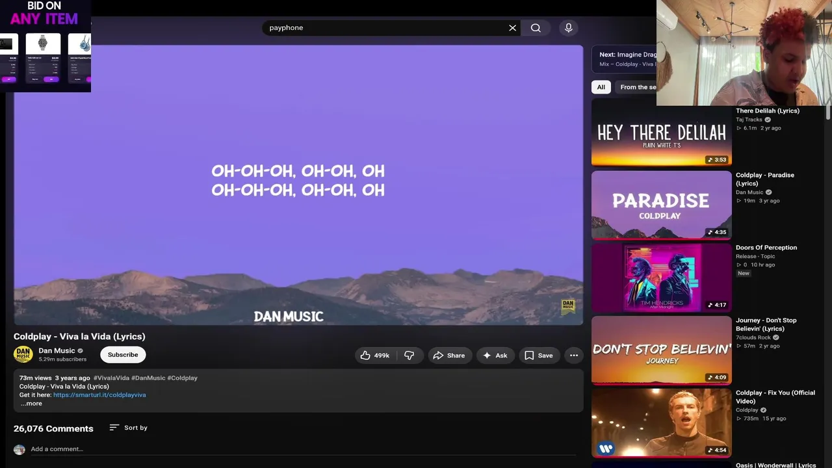The image size is (832, 468).
Task: Open the Doors Of Perception thumbnail
Action: (x=662, y=278)
